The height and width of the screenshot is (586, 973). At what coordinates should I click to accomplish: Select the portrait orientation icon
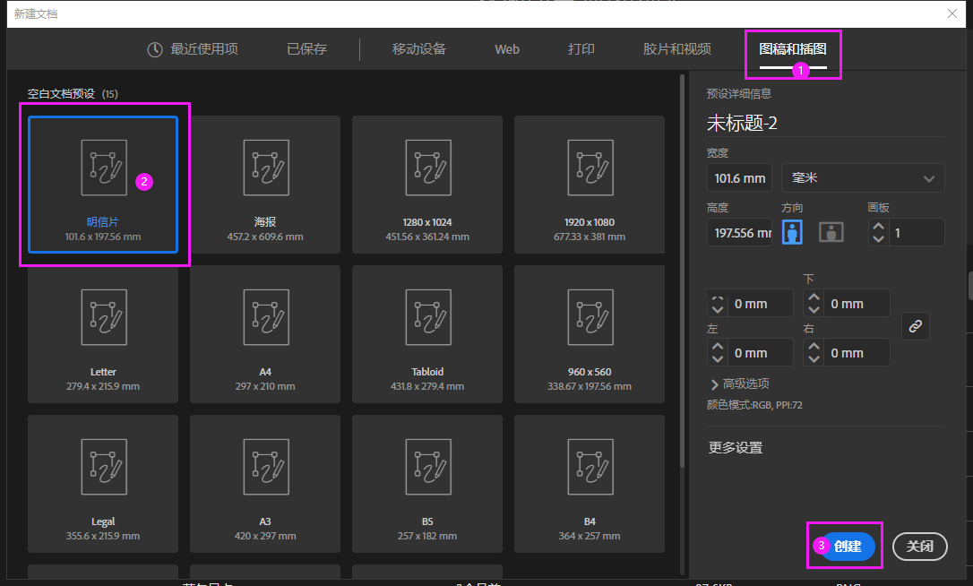tap(792, 231)
